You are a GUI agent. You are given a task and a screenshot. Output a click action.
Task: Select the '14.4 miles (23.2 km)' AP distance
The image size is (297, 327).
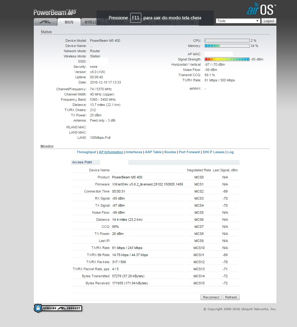pyautogui.click(x=127, y=220)
